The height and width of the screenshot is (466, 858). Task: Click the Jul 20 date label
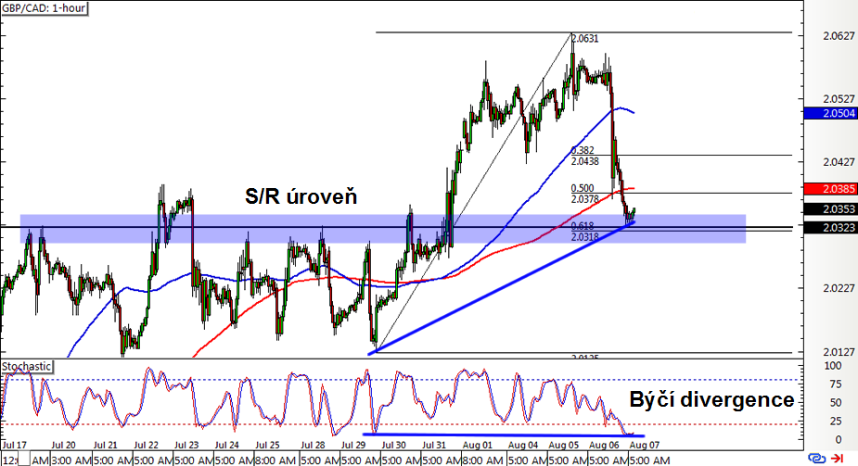pyautogui.click(x=63, y=446)
